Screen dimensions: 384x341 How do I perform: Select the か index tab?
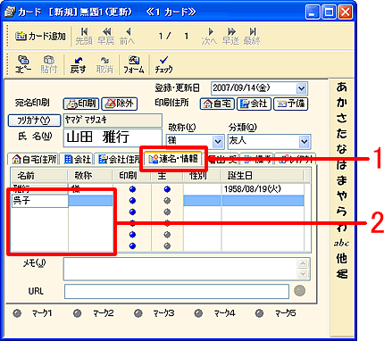pyautogui.click(x=341, y=103)
